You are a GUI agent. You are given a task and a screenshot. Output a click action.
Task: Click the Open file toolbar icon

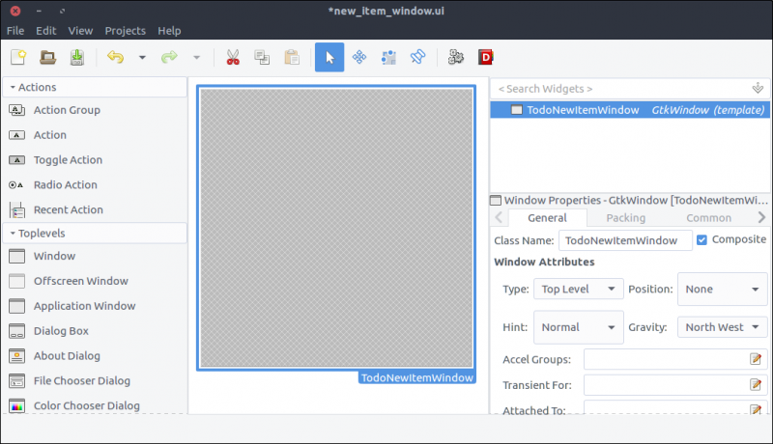pos(47,58)
